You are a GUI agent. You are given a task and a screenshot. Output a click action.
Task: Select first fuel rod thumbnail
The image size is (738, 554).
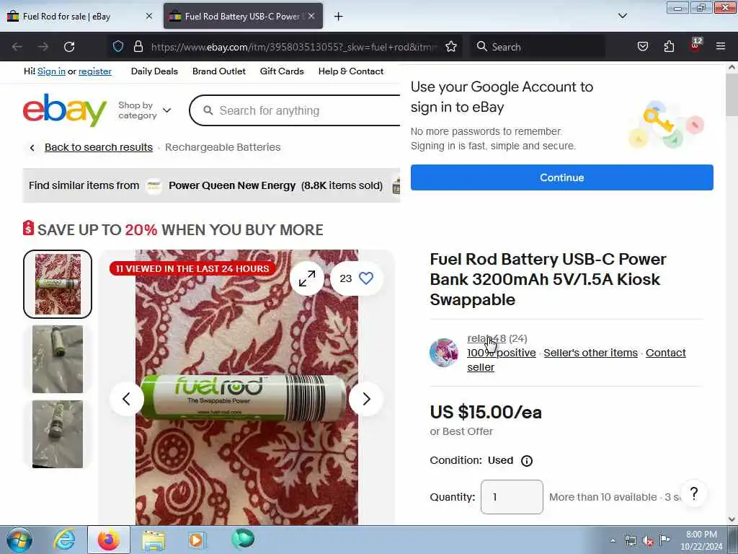[58, 284]
